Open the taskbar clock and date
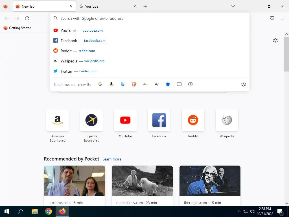289x217 pixels. [265, 211]
